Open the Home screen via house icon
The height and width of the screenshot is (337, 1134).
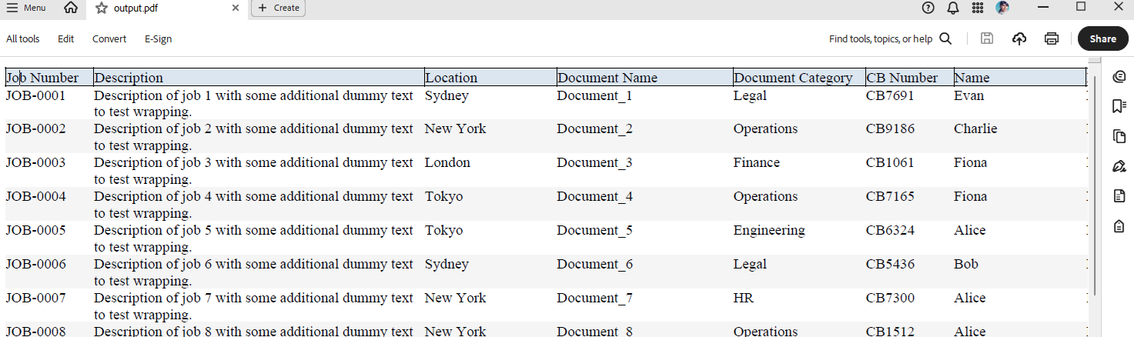pyautogui.click(x=71, y=8)
